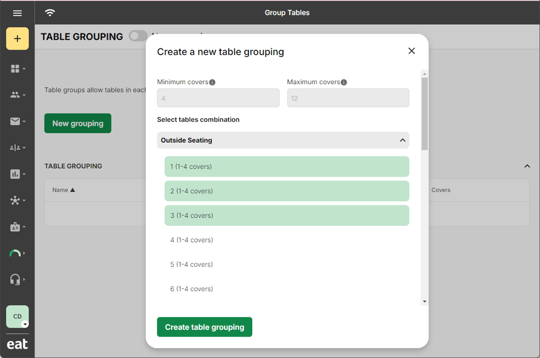Open the bar chart reports icon
The height and width of the screenshot is (358, 540).
tap(17, 174)
